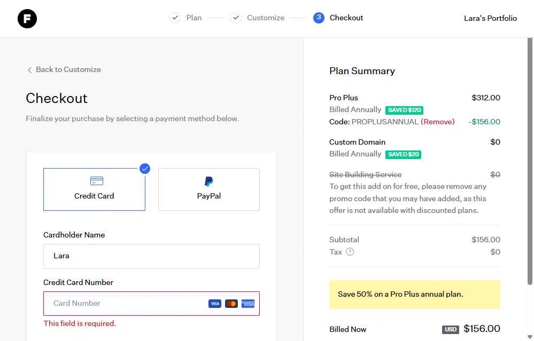The image size is (534, 341).
Task: Click the Billed Now total $156.00
Action: [x=482, y=329]
